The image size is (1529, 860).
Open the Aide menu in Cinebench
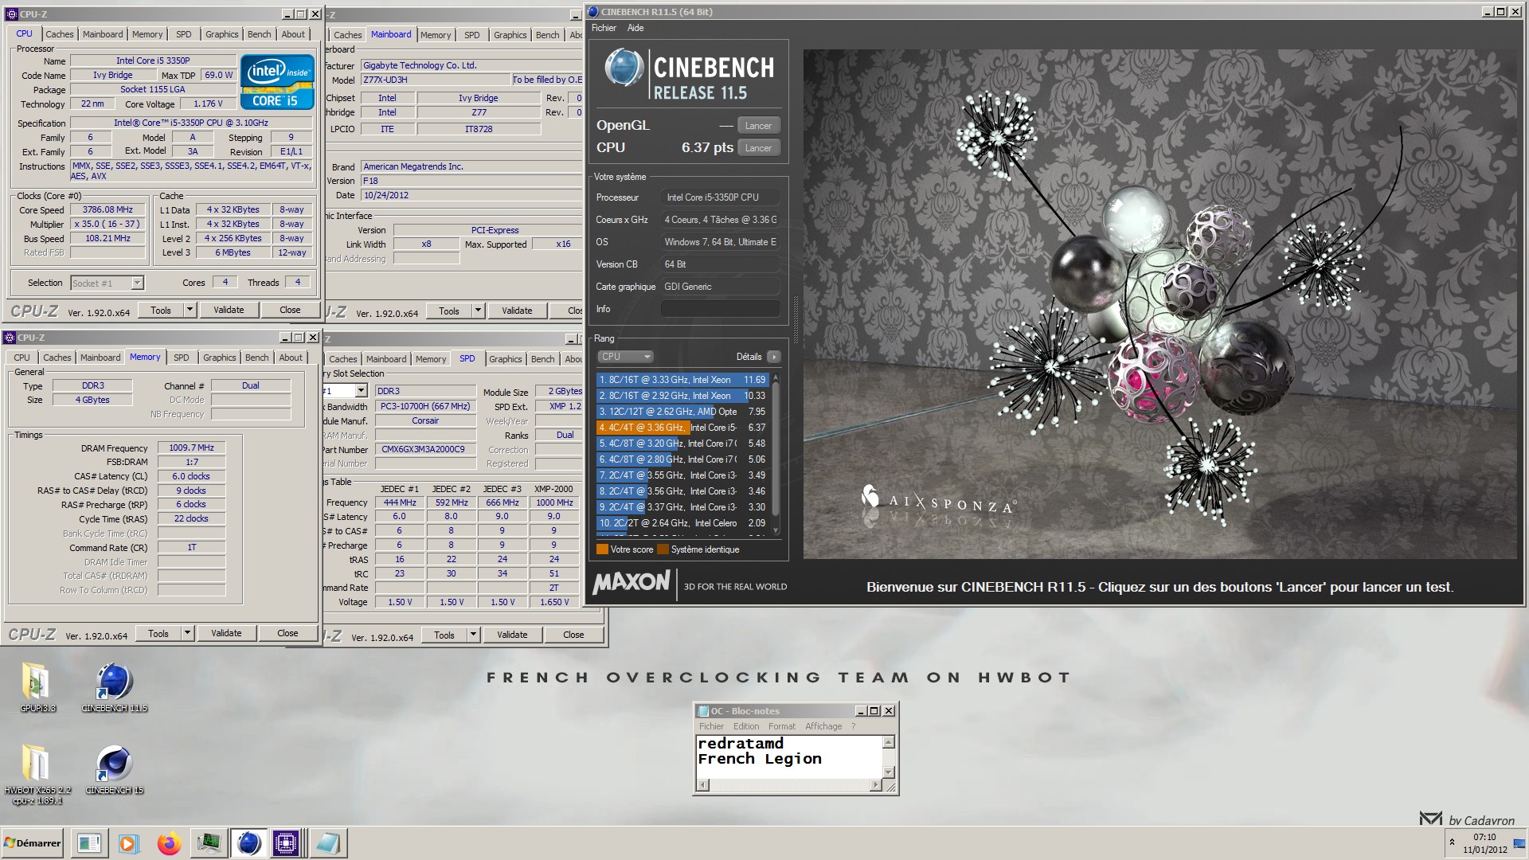635,28
